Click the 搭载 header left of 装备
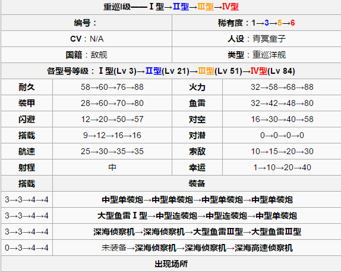Screen dimensions: 341x272 [27, 183]
